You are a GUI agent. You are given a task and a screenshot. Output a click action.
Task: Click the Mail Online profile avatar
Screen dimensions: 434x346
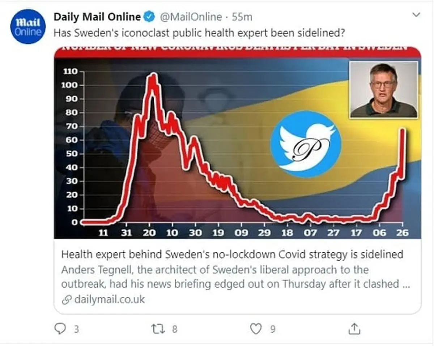[28, 27]
